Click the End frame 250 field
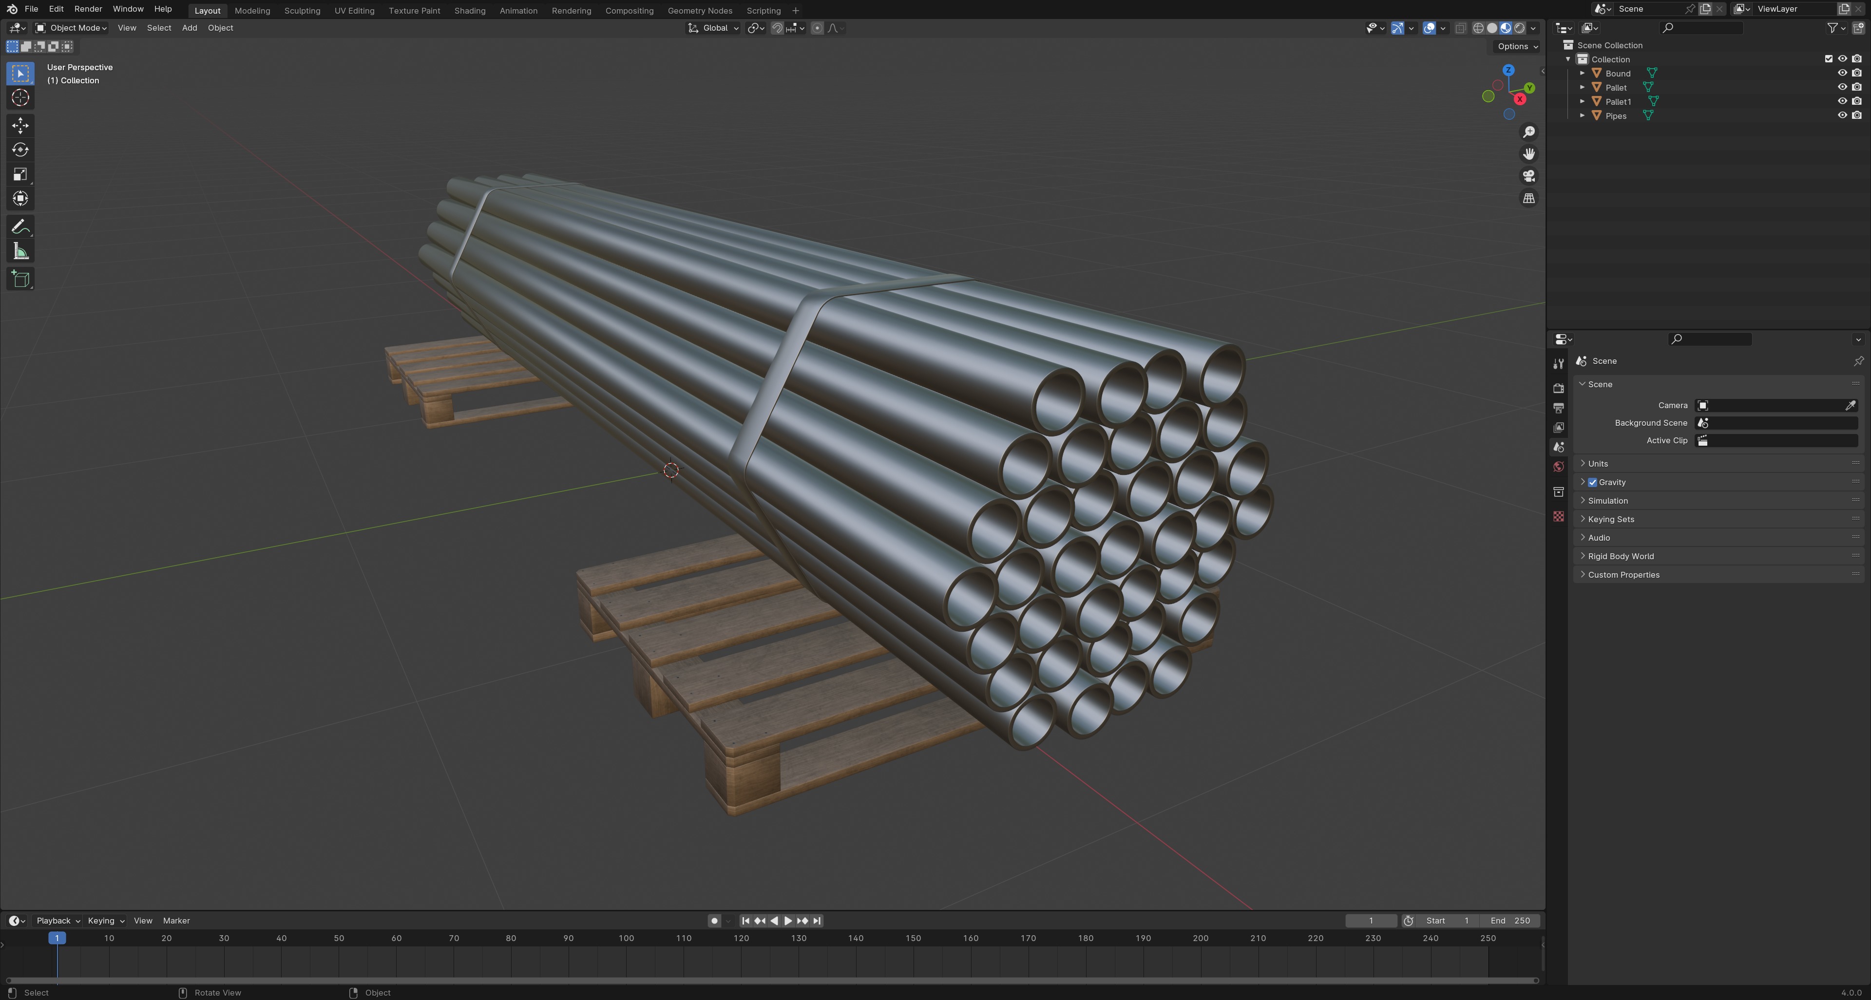The width and height of the screenshot is (1871, 1000). (x=1510, y=921)
